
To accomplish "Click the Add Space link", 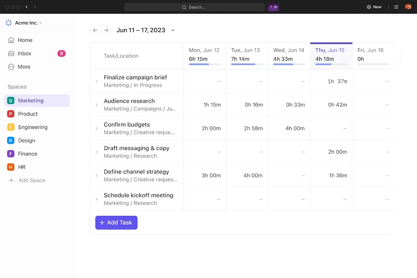I will [32, 180].
